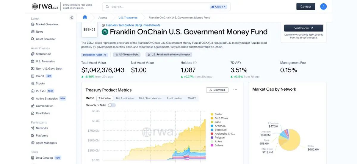
Task: Select the Net Asset Value metric tab
Action: [125, 98]
